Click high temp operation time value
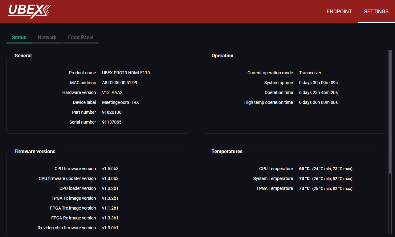The image size is (395, 237). [319, 102]
